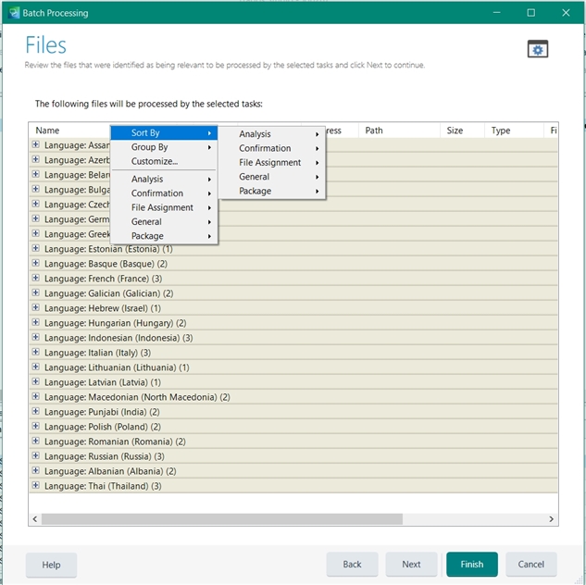Expand the French (France) language group
586x585 pixels.
click(35, 278)
